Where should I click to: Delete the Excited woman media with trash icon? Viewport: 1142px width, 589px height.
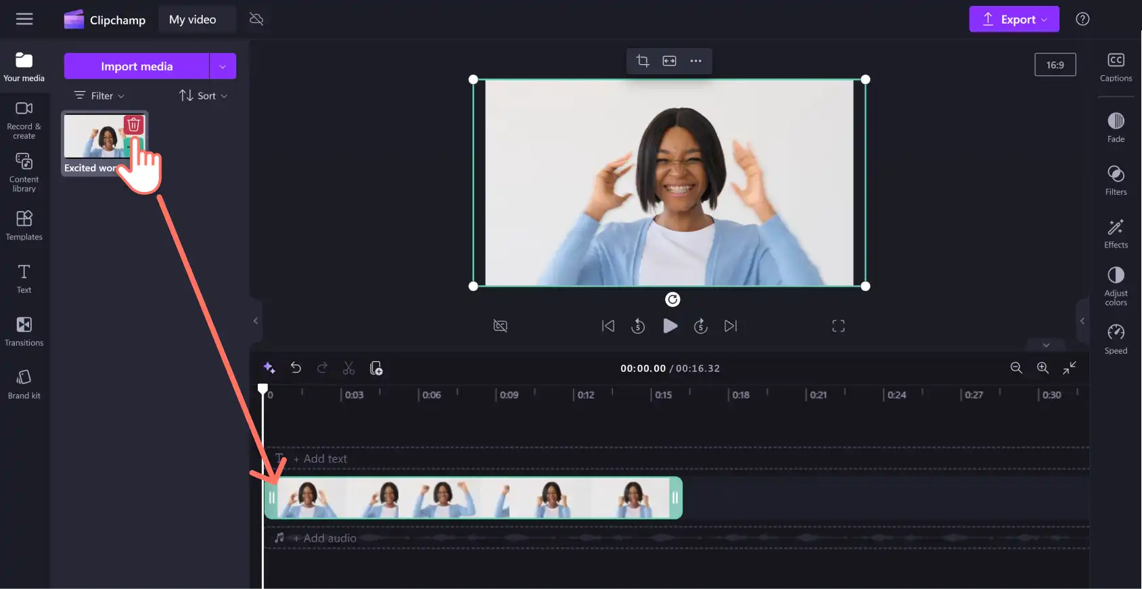pos(134,124)
